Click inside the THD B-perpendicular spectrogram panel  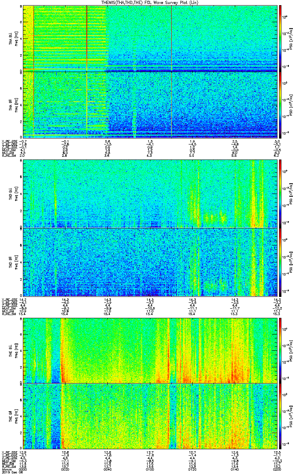point(150,194)
